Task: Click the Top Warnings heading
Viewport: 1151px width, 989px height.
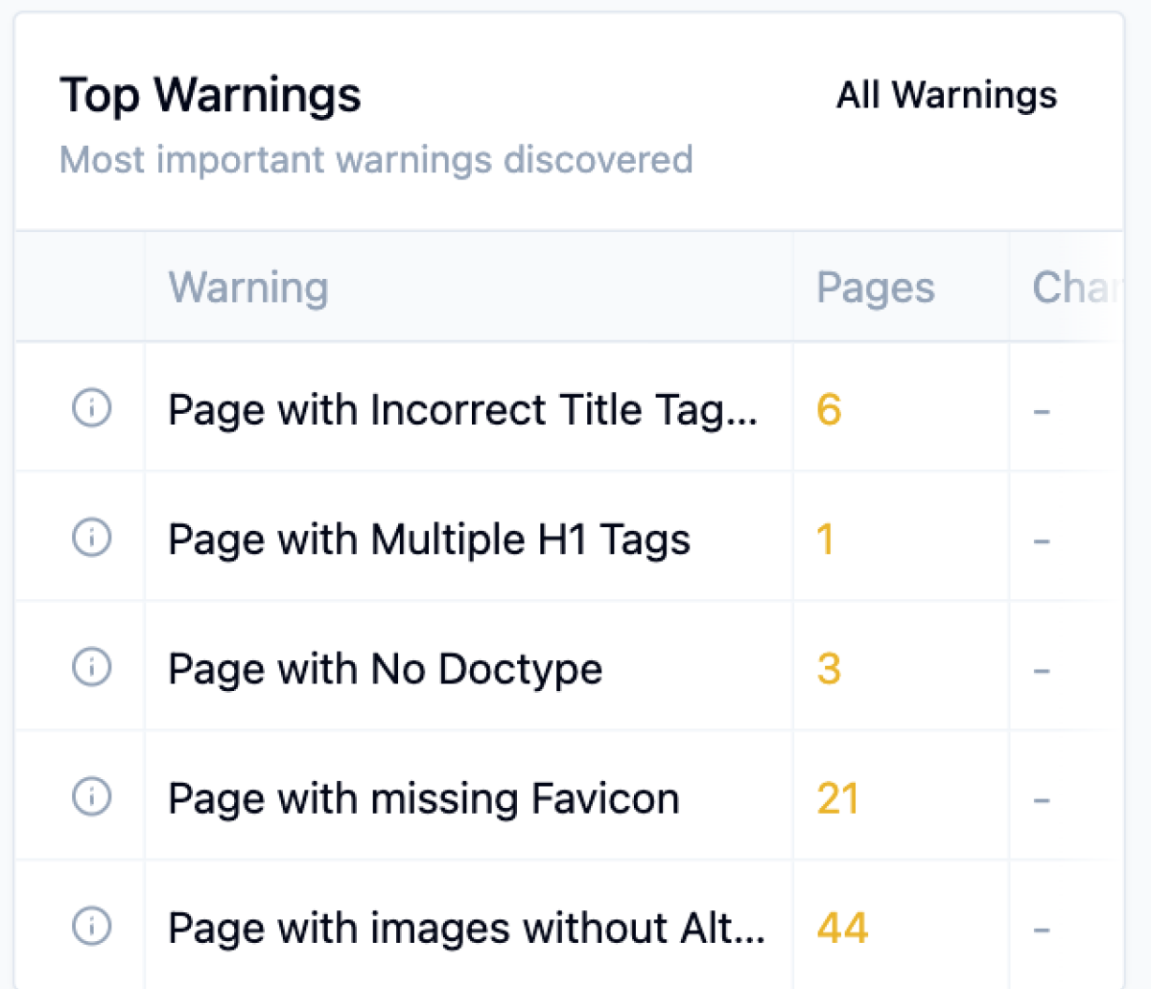Action: coord(210,95)
